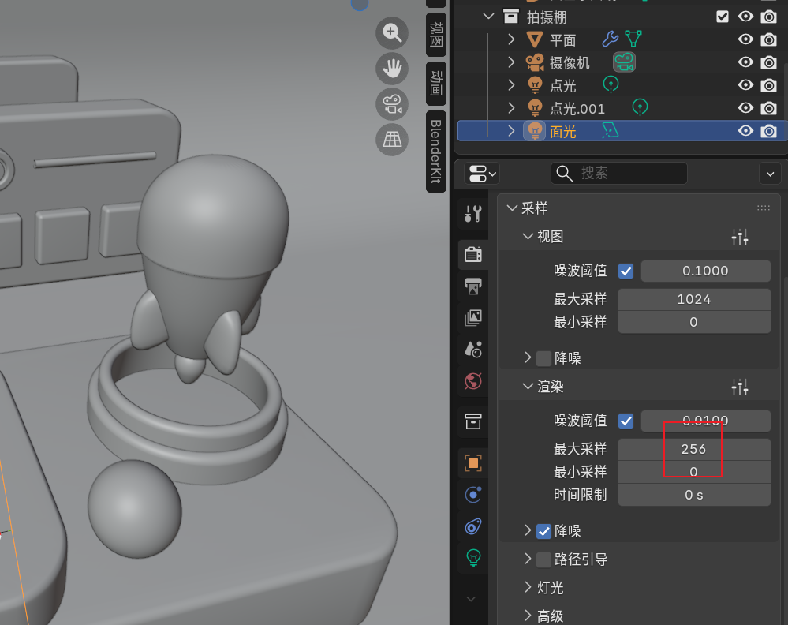The image size is (788, 625).
Task: Open the properties editor type dropdown
Action: (x=481, y=173)
